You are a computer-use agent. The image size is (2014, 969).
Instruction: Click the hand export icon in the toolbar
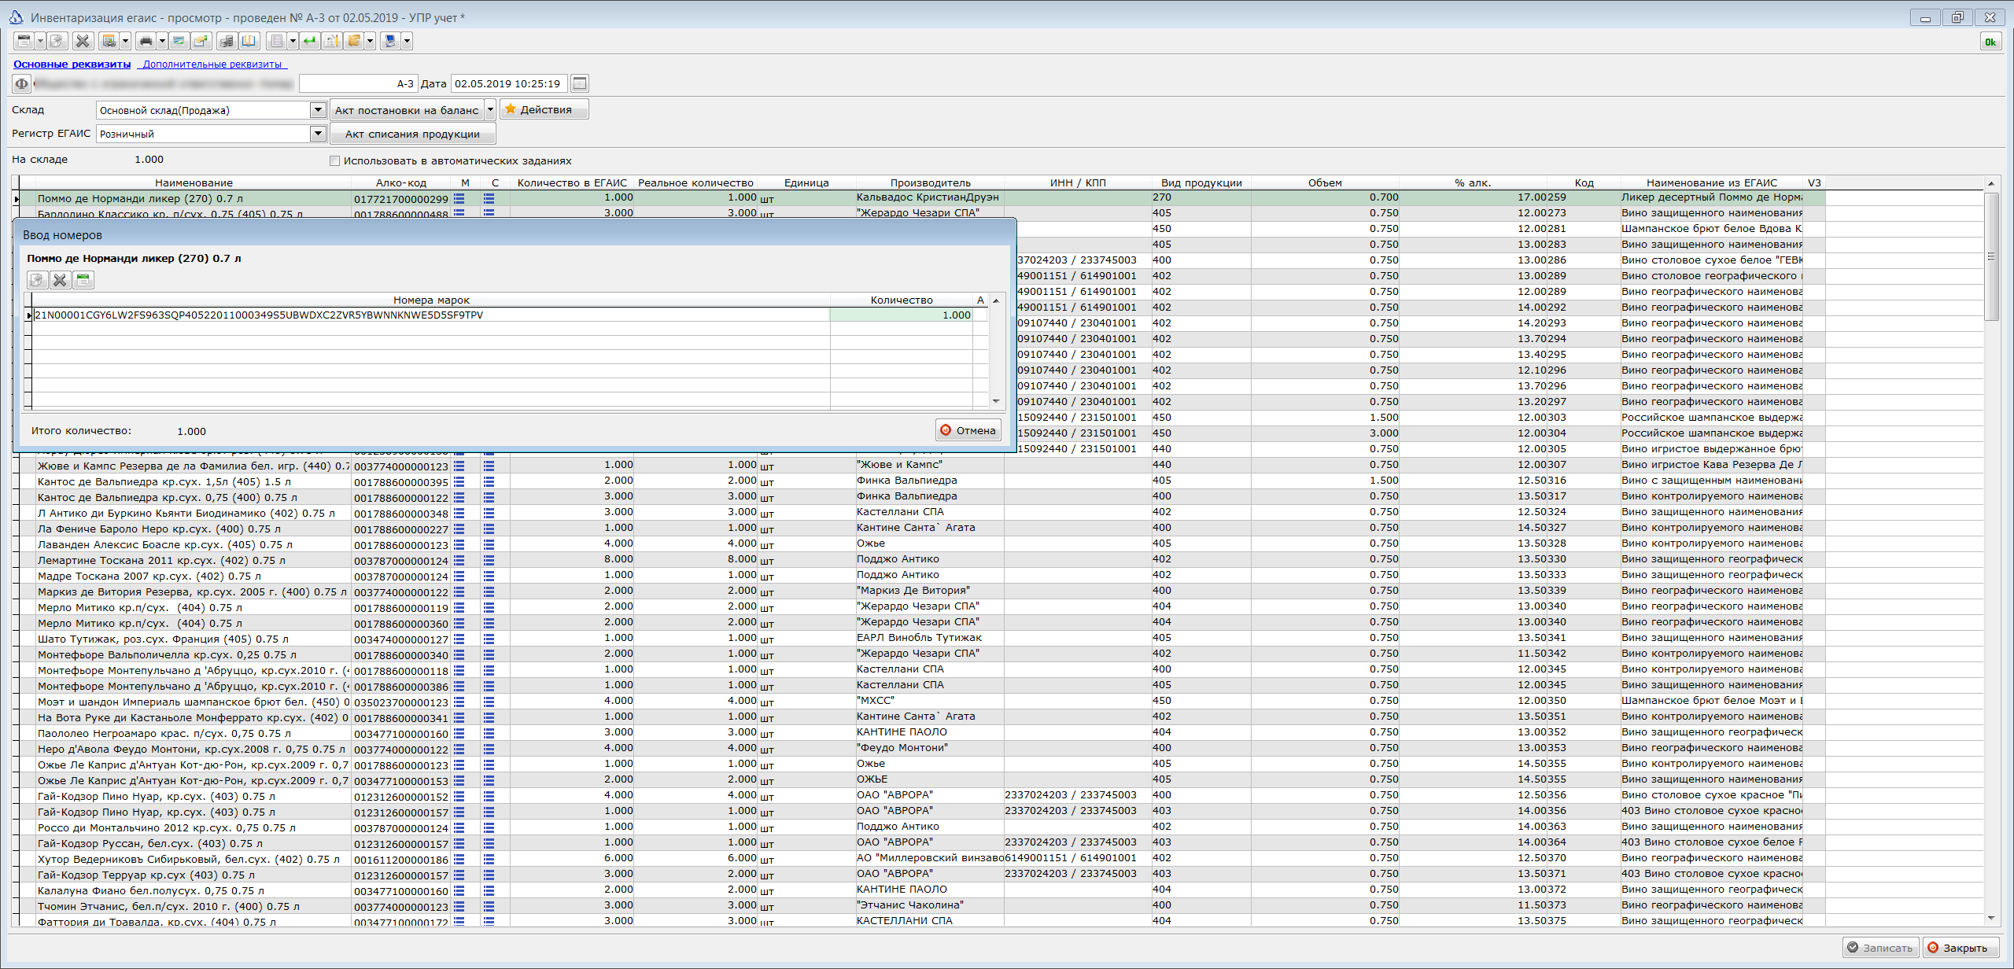pos(201,41)
